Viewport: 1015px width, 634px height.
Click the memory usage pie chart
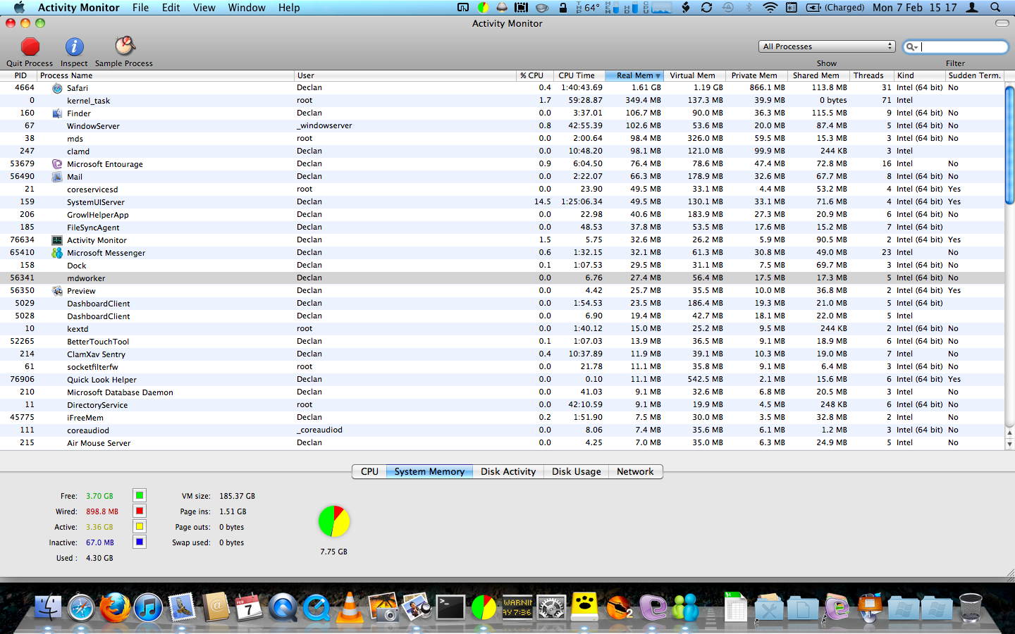point(334,521)
